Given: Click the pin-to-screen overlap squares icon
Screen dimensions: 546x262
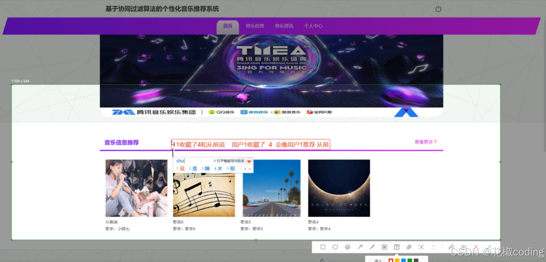Looking at the screenshot, I should pos(409,247).
